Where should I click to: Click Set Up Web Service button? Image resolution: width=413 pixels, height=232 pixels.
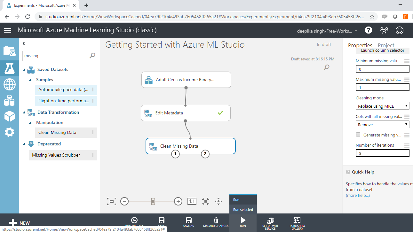270,223
